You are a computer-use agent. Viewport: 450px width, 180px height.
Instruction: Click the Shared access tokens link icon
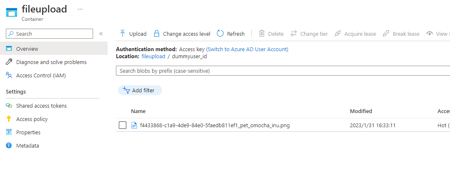pyautogui.click(x=9, y=106)
